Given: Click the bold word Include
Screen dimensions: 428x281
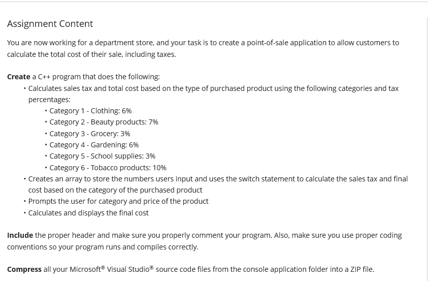Looking at the screenshot, I should pyautogui.click(x=20, y=235).
